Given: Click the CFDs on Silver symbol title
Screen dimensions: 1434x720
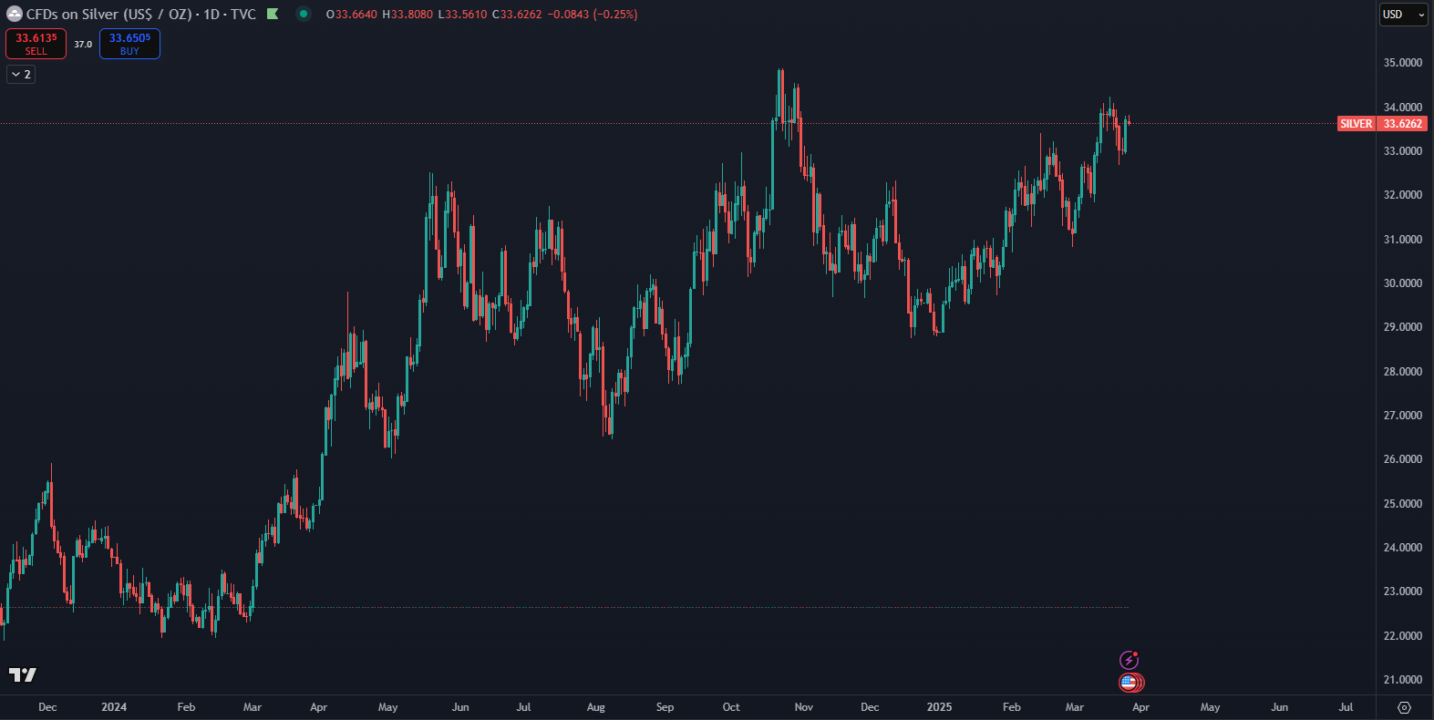Looking at the screenshot, I should pos(108,15).
